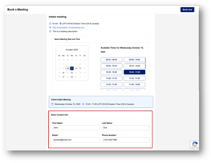Click the location pin icon by meeting link

[x=50, y=27]
